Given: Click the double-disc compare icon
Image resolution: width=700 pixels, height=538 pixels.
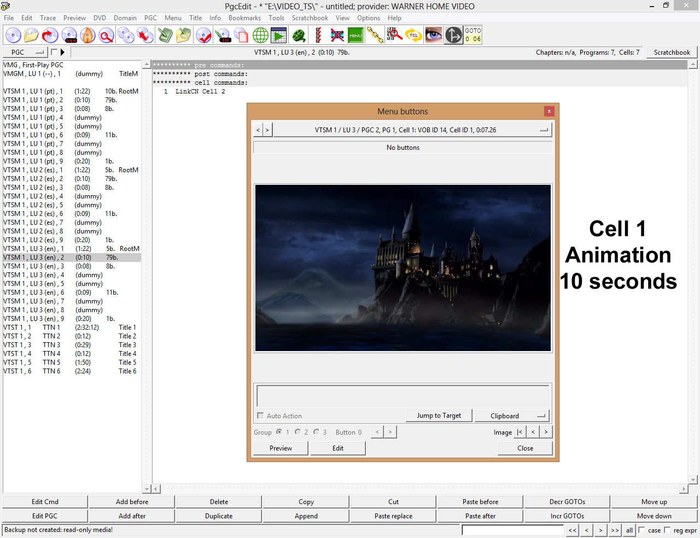Looking at the screenshot, I should coord(126,36).
